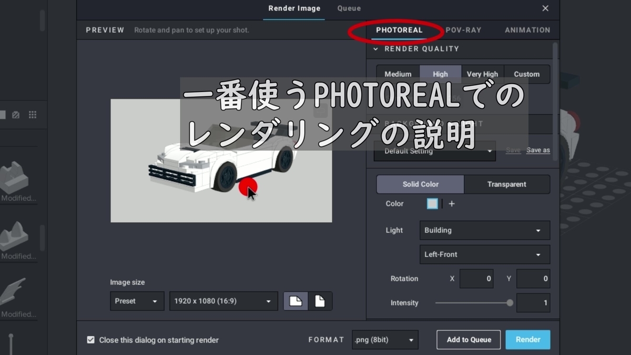
Task: Open the Default Setting dropdown
Action: pyautogui.click(x=435, y=151)
